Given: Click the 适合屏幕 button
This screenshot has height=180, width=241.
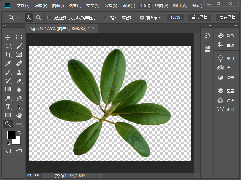Looking at the screenshot, I should coord(199,17).
